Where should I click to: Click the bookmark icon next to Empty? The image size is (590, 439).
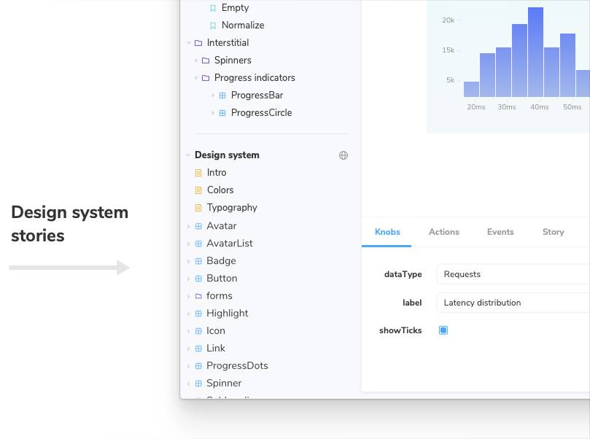tap(214, 7)
